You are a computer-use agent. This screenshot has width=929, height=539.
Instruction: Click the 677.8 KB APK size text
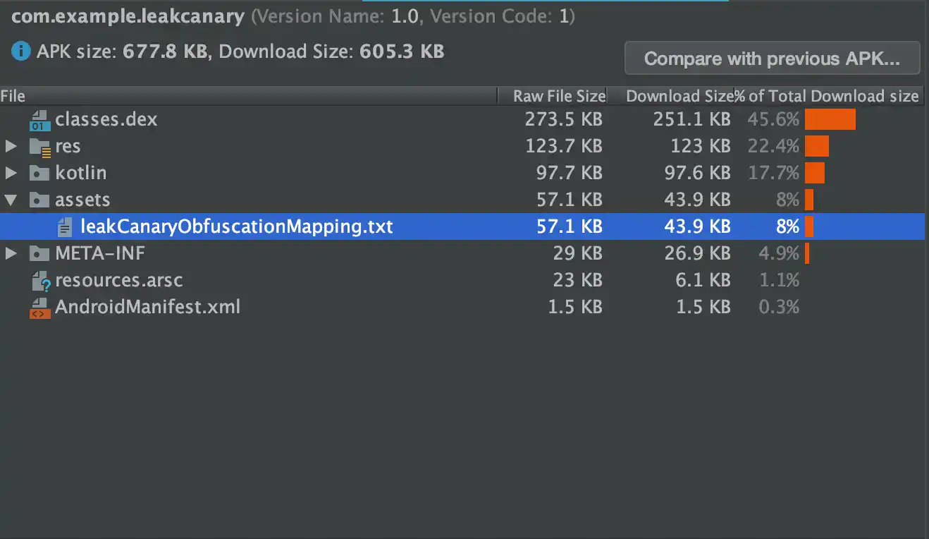(x=164, y=52)
